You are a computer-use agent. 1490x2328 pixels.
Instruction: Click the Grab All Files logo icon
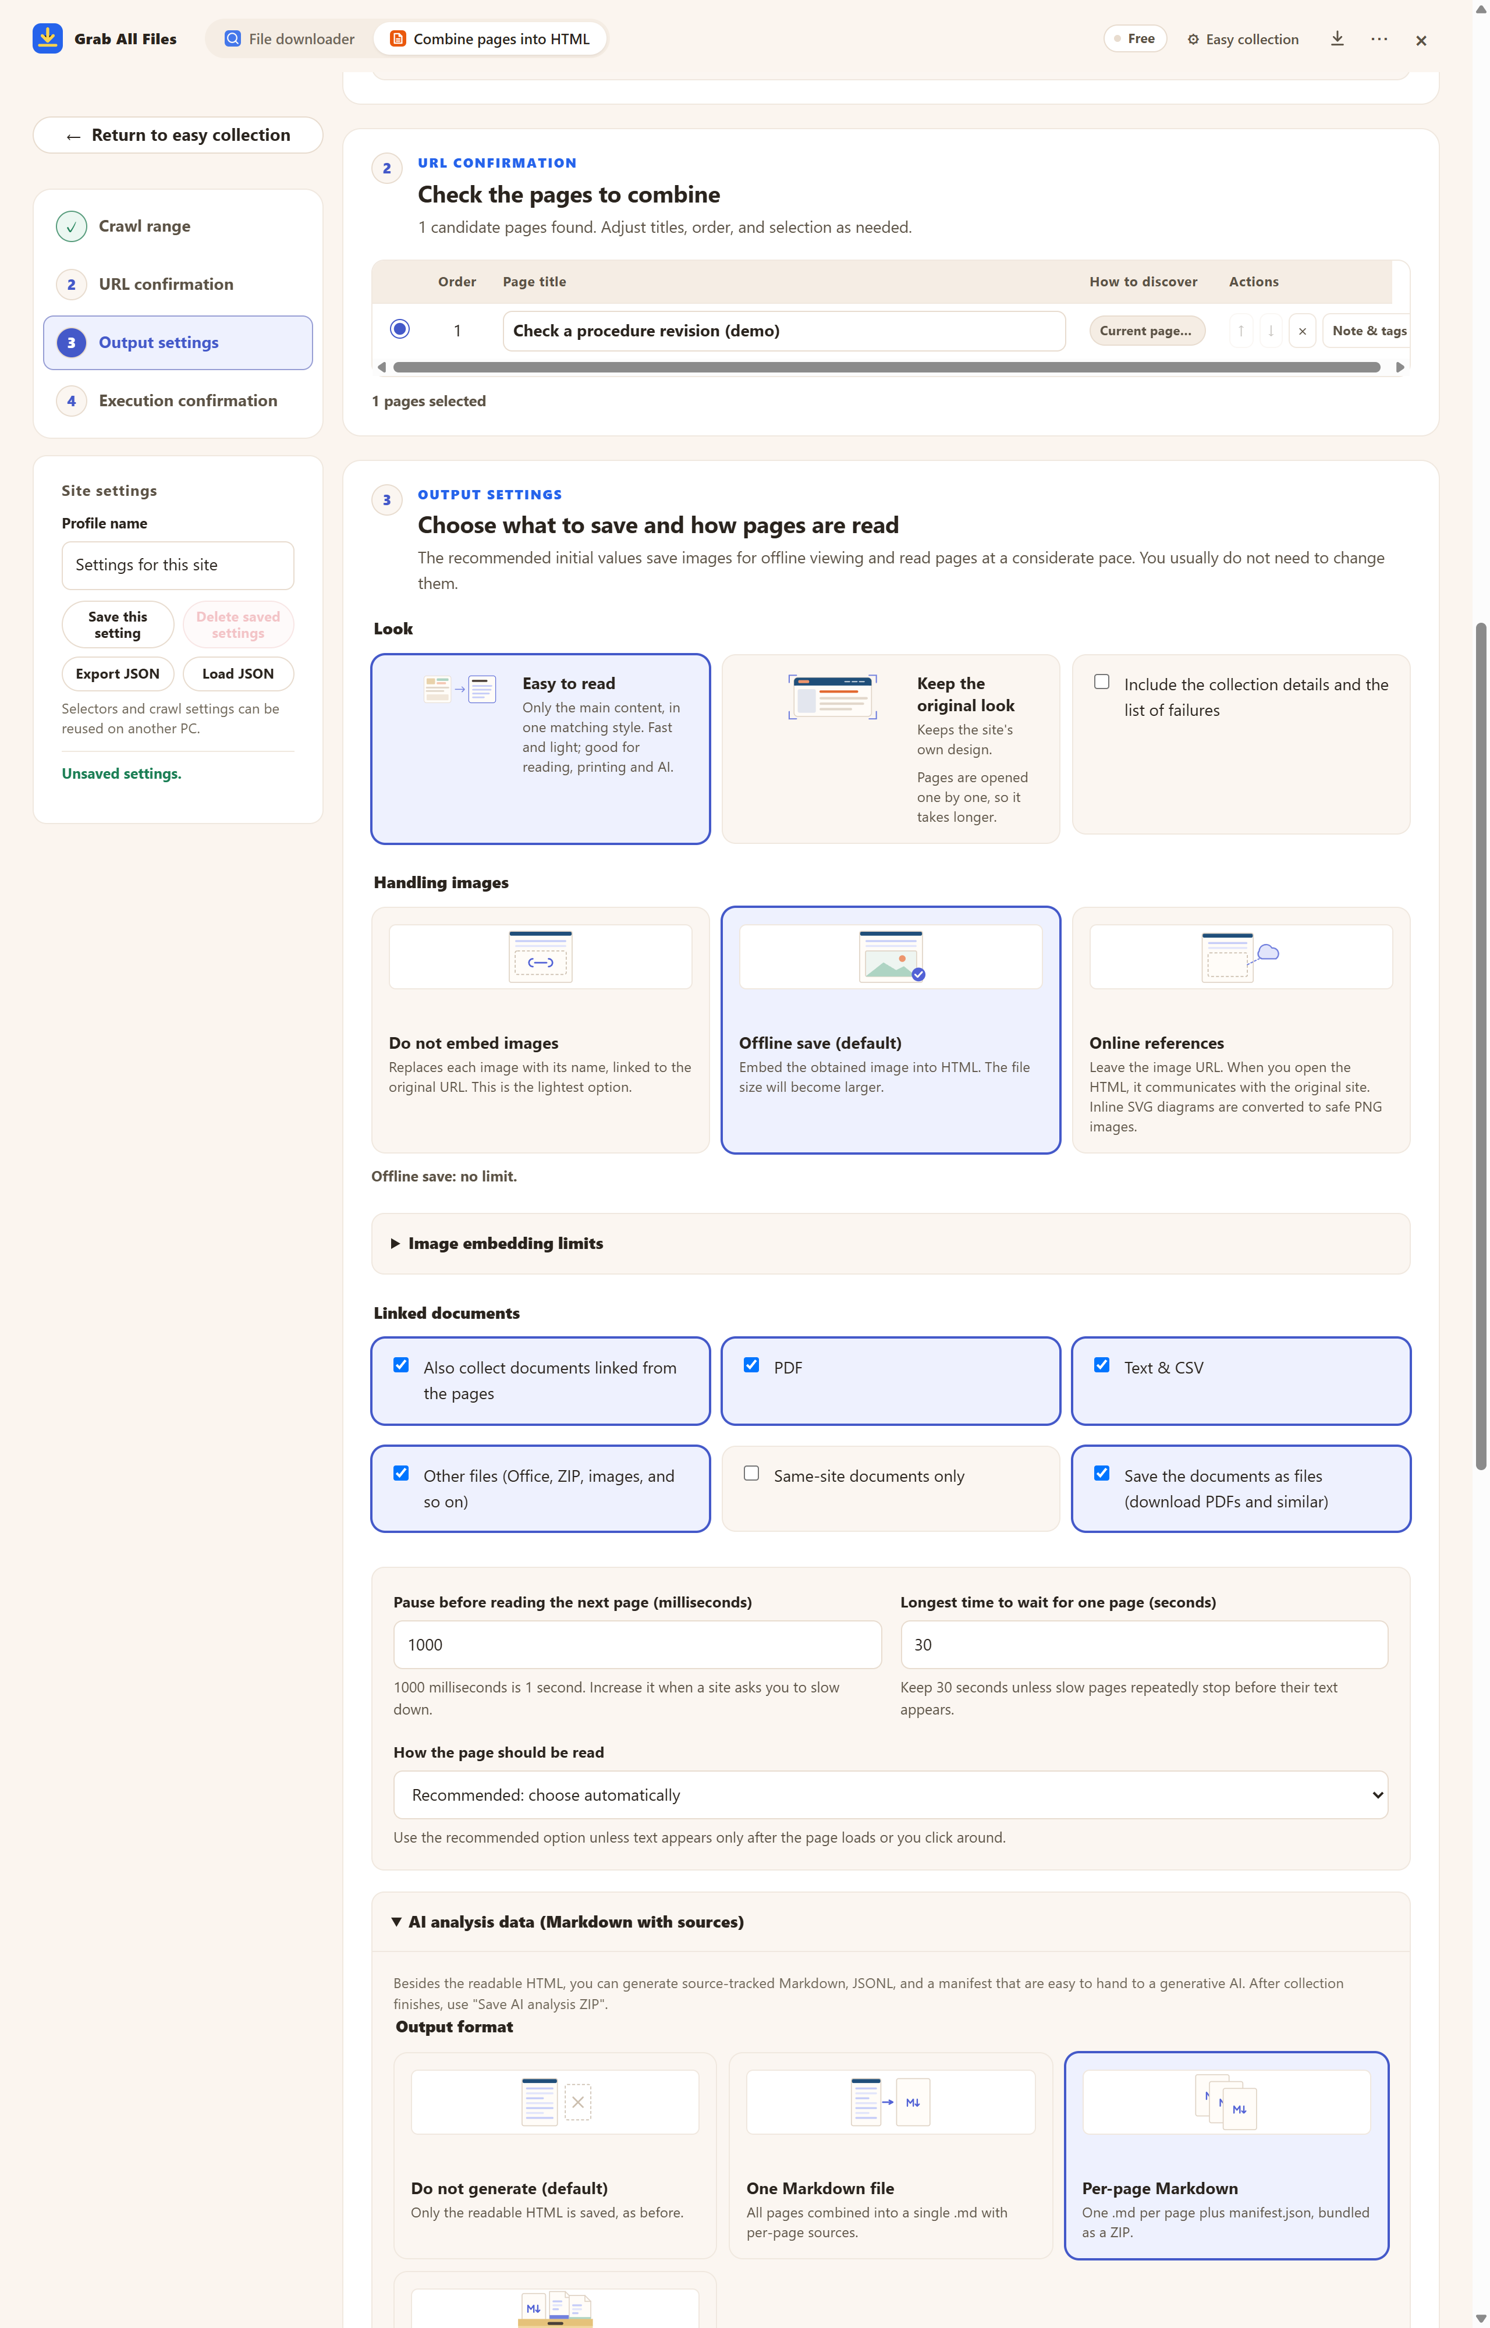pos(47,38)
